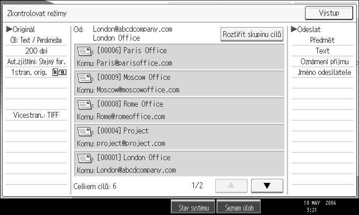Click the Oznámení příjmu setting

tap(325, 62)
